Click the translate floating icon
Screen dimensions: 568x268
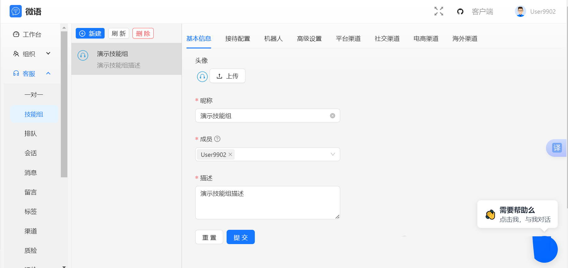pyautogui.click(x=557, y=148)
